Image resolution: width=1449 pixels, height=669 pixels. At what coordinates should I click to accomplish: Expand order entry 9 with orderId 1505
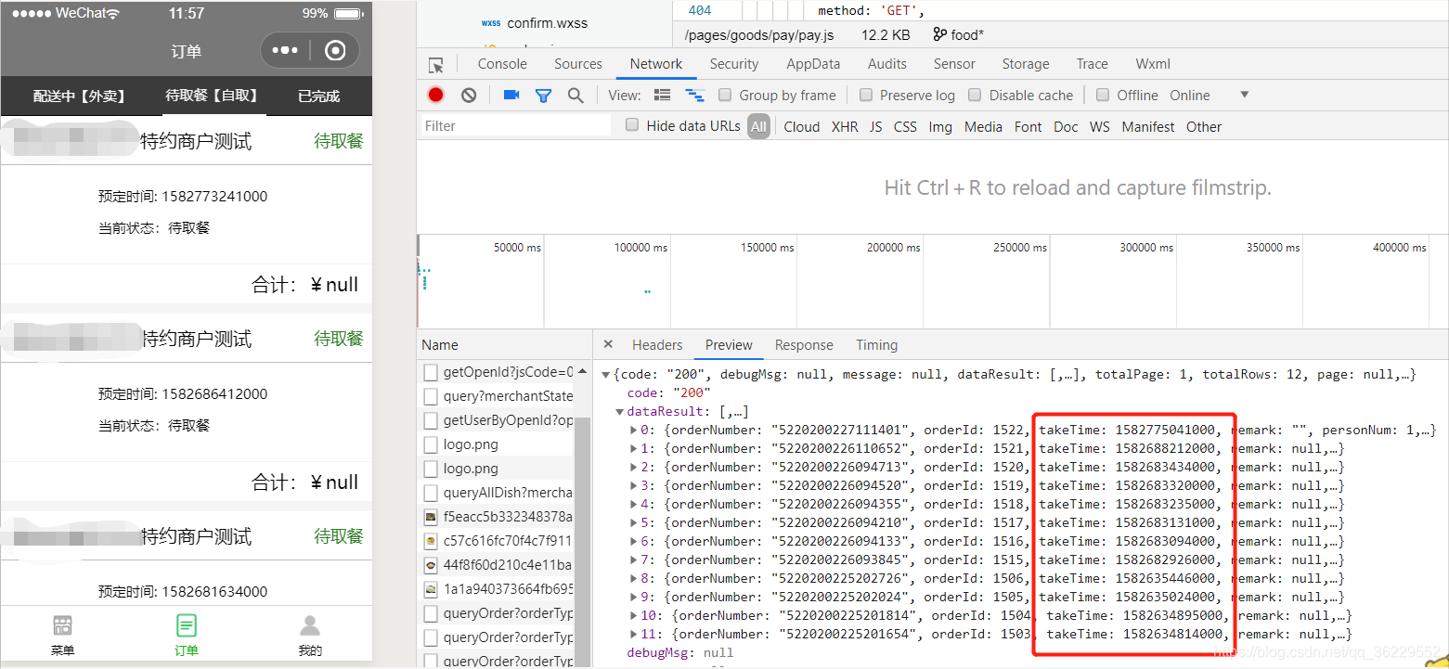pos(634,598)
